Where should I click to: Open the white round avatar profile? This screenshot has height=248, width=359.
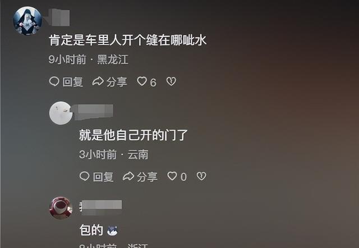point(61,113)
